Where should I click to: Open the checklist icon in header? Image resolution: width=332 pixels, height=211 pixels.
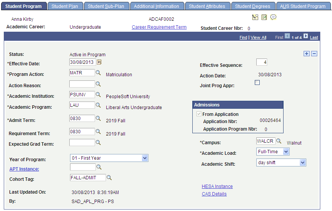[264, 17]
